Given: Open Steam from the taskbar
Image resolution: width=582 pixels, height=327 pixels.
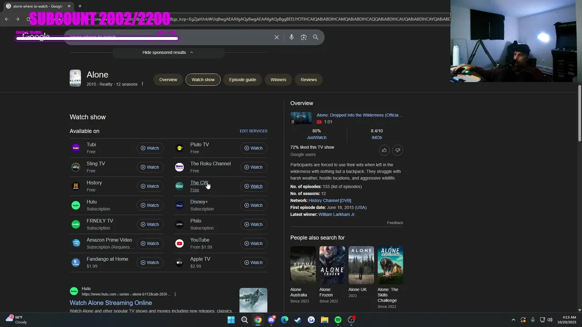Looking at the screenshot, I should point(298,320).
